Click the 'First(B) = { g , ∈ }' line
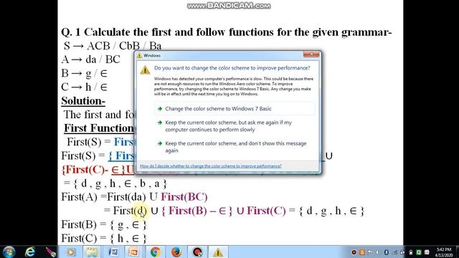This screenshot has height=258, width=459. [103, 224]
